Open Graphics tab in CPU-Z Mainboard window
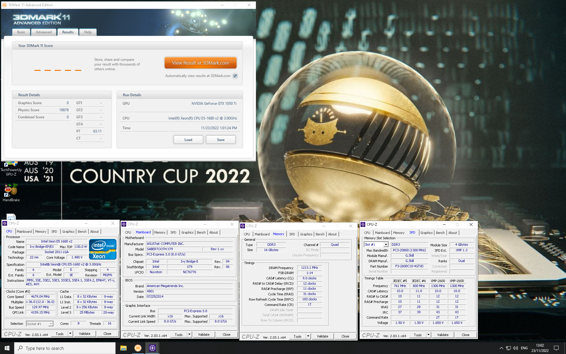Viewport: 566px width, 354px height. tap(187, 232)
